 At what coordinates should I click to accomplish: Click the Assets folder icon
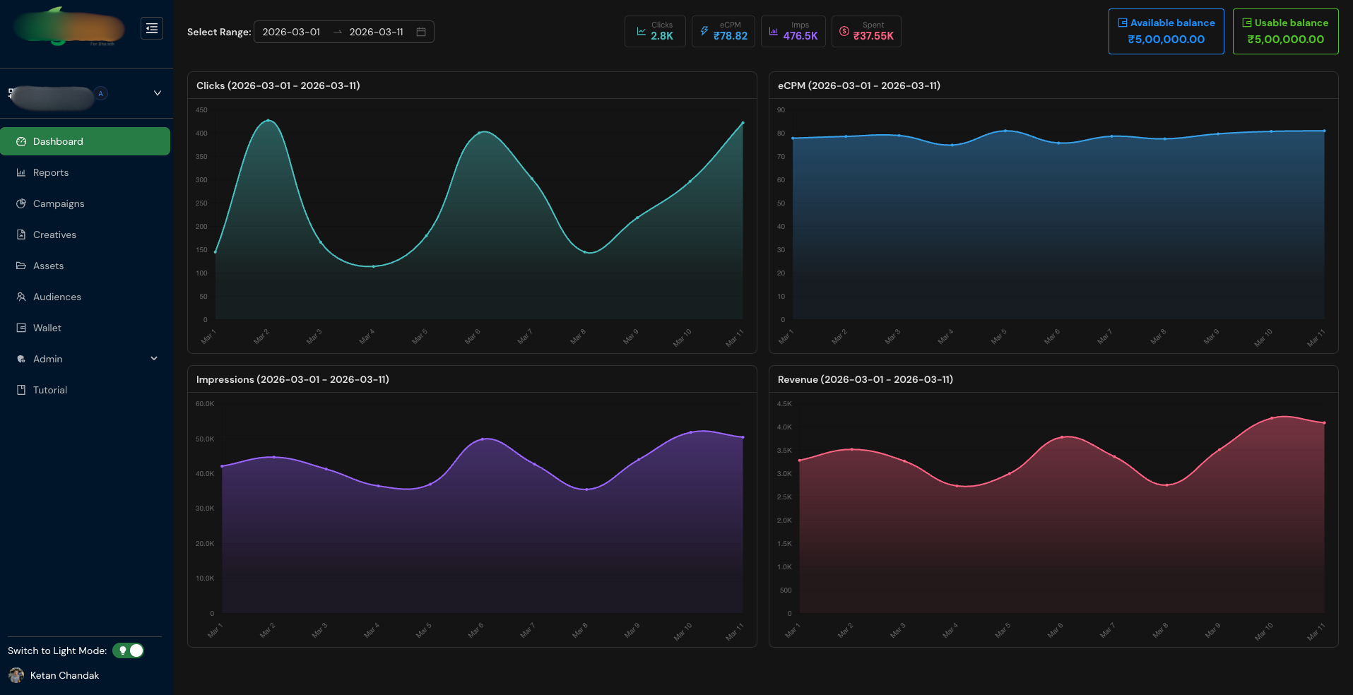(x=21, y=266)
